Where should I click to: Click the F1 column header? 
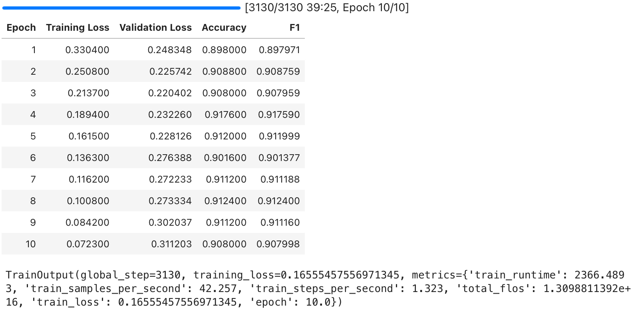[294, 28]
